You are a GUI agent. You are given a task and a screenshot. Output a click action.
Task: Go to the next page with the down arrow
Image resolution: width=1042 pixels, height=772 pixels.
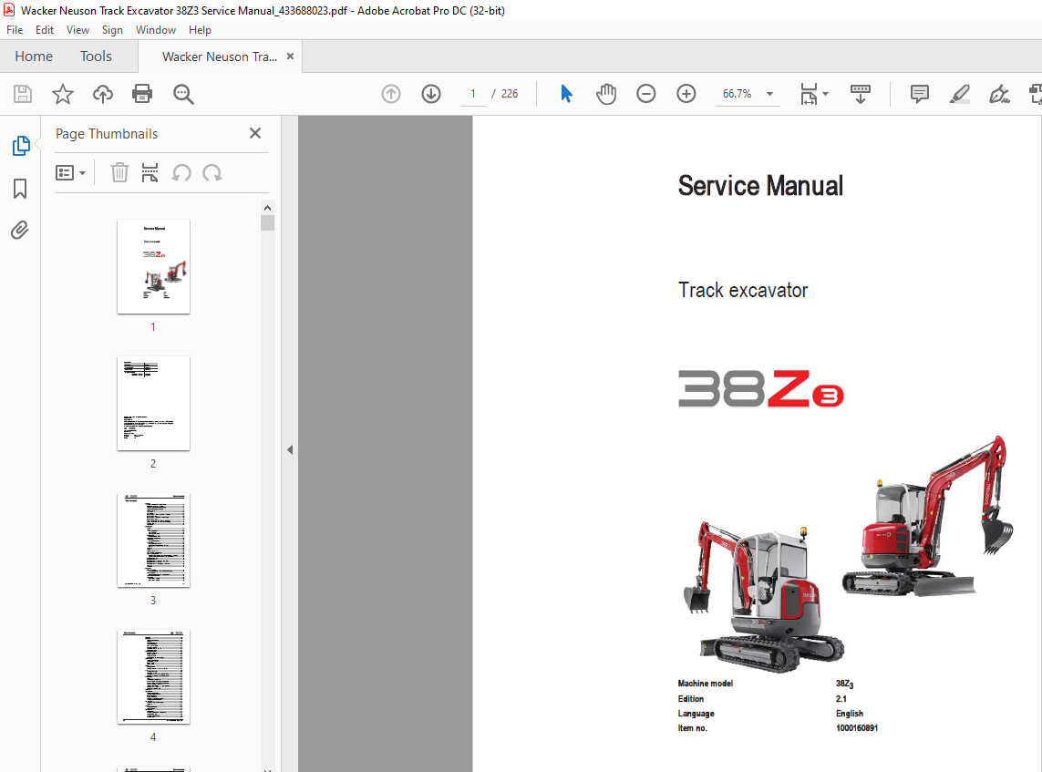click(x=431, y=94)
